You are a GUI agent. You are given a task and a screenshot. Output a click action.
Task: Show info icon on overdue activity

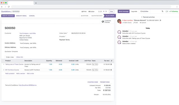[160, 20]
